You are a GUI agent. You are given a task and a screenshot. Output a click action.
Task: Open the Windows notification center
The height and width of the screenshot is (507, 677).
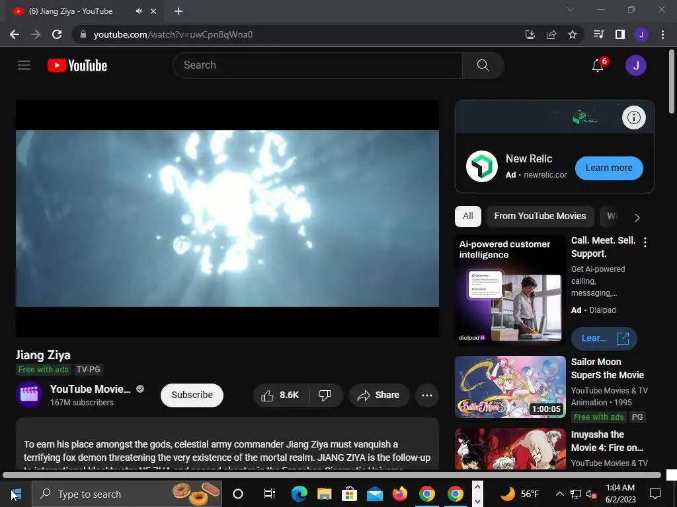[x=655, y=494]
